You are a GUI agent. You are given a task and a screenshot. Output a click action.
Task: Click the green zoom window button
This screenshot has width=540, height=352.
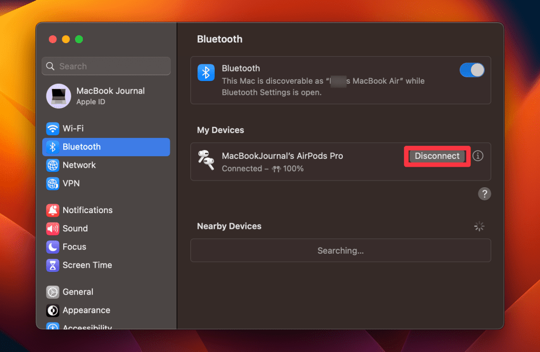79,39
